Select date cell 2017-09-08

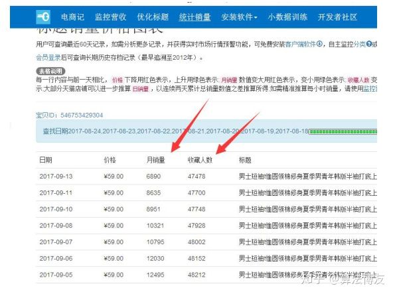pyautogui.click(x=56, y=226)
